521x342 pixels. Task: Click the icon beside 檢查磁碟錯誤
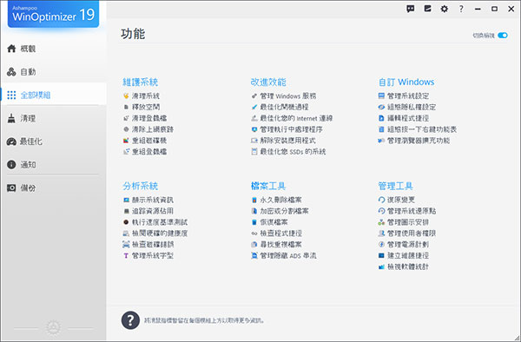(x=126, y=245)
